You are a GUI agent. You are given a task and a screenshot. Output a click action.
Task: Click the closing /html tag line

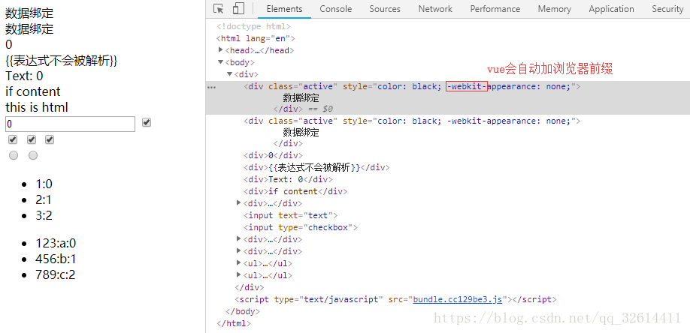[x=234, y=323]
